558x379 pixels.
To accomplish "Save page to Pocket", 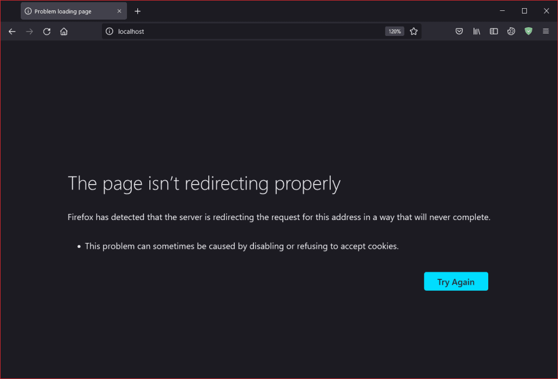I will point(459,31).
